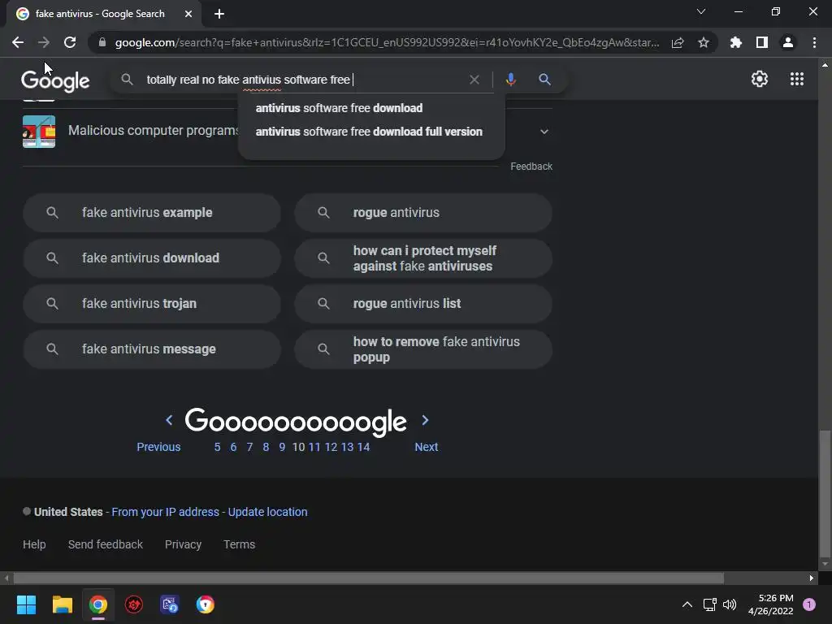Share this page from address bar

click(678, 42)
